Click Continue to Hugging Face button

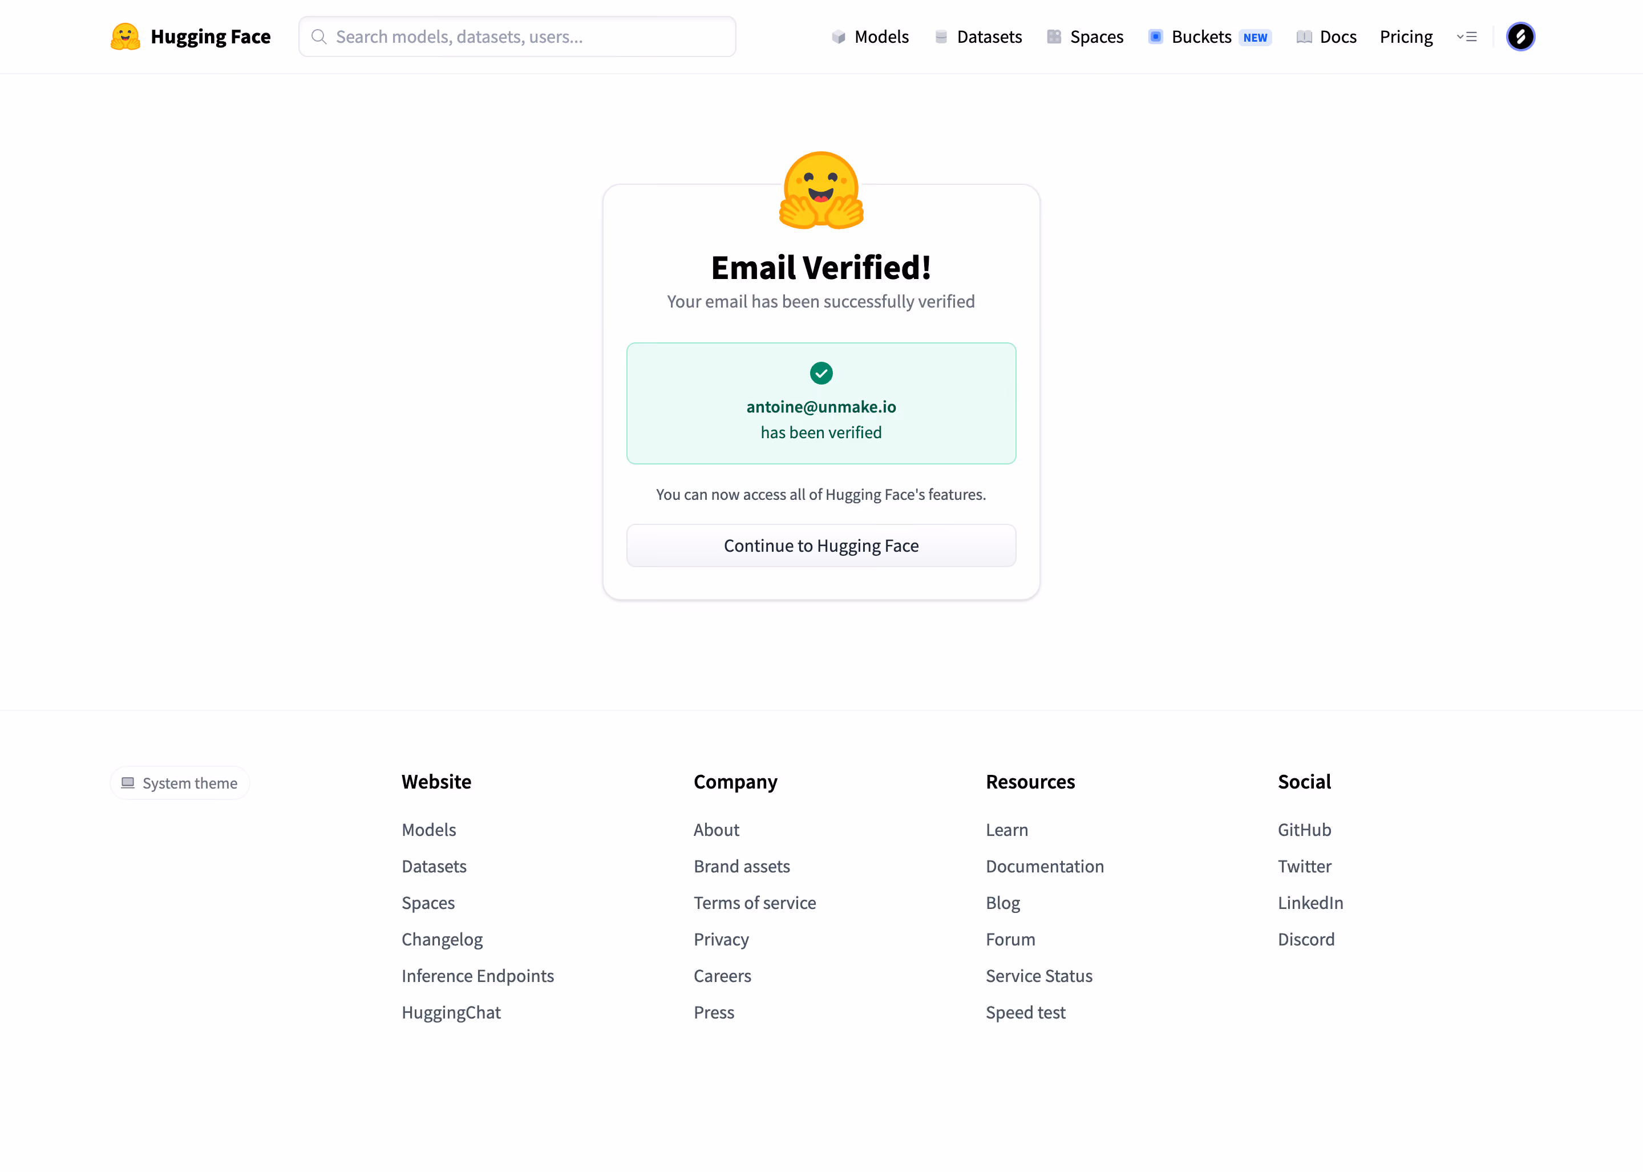821,545
